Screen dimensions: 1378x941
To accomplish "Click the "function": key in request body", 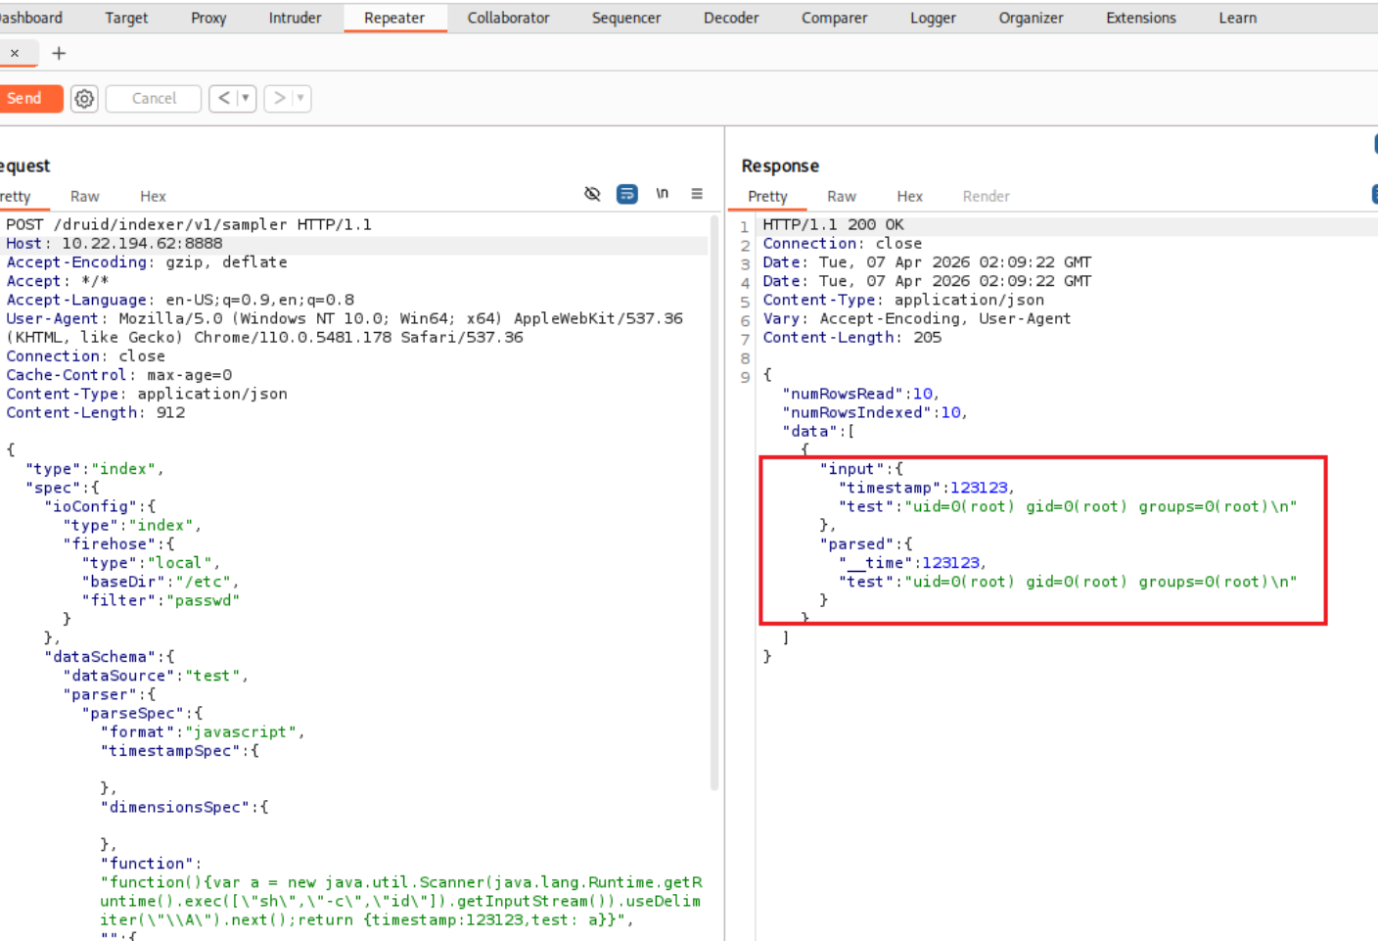I will [151, 864].
